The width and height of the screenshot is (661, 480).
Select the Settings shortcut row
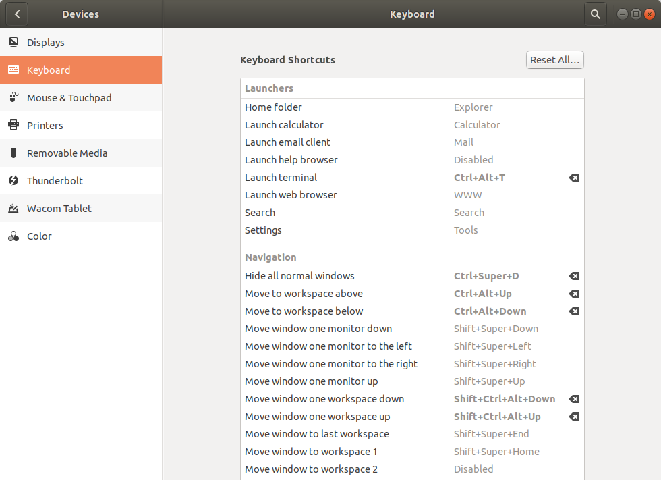coord(412,230)
